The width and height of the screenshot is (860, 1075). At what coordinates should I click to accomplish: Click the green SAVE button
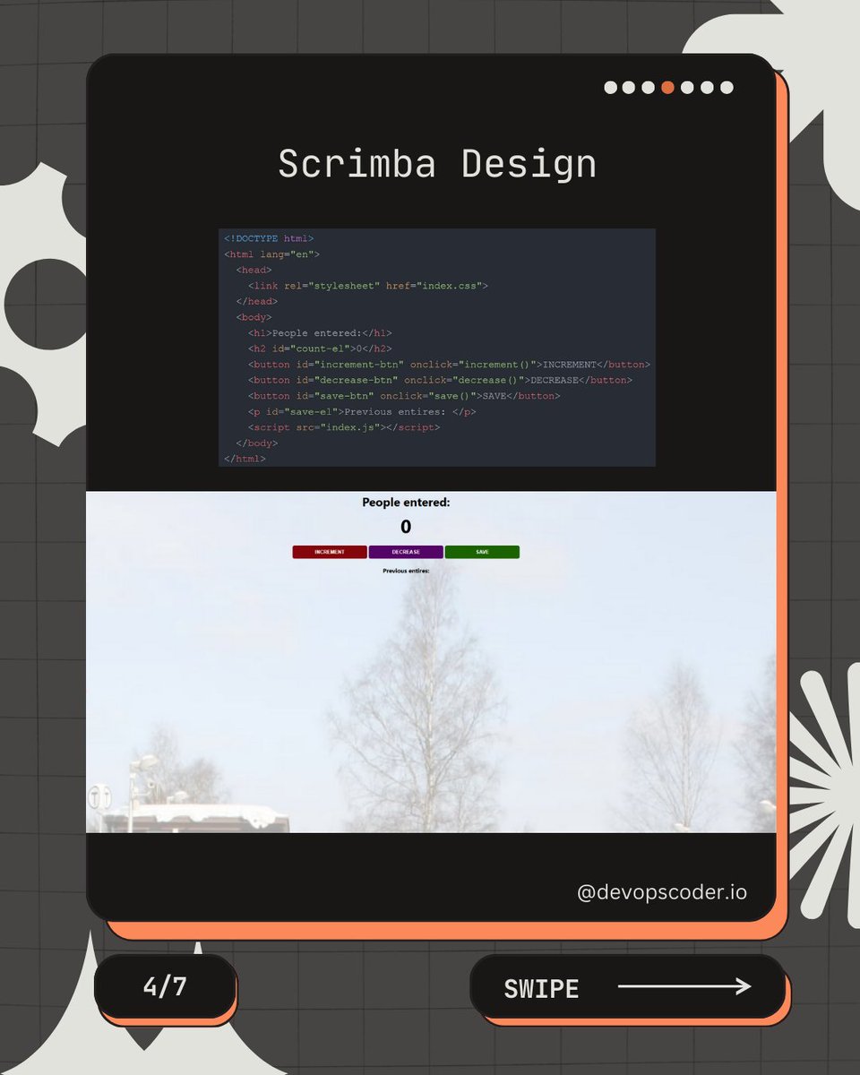tap(482, 552)
